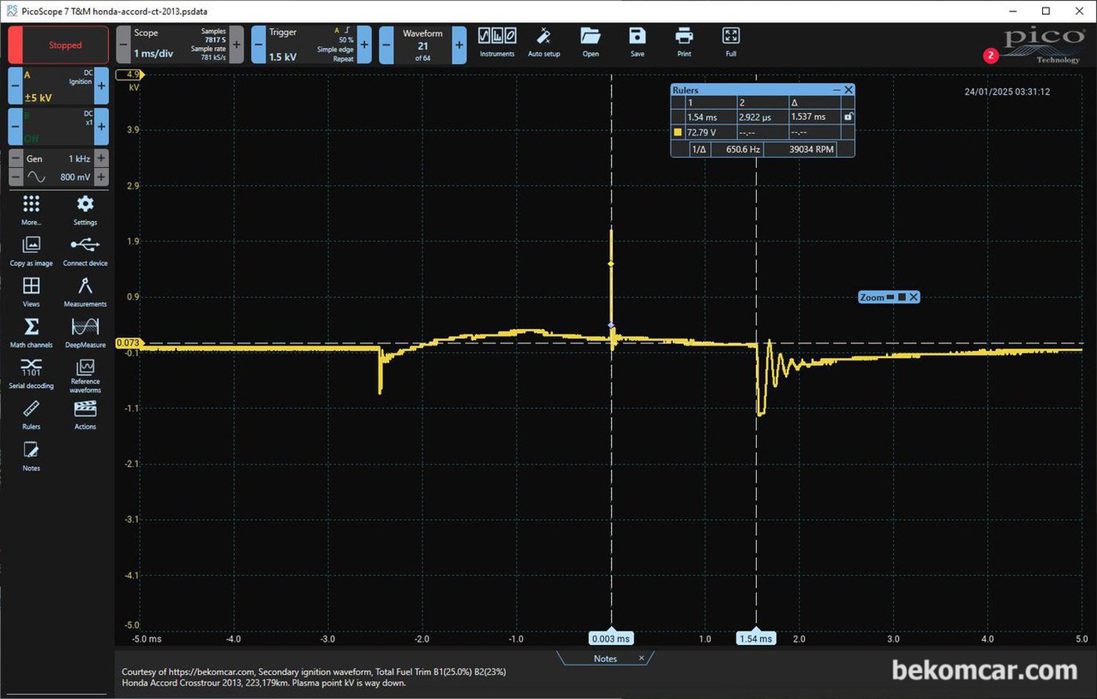Toggle the ruler lock padlock icon
Viewport: 1097px width, 699px height.
click(848, 117)
